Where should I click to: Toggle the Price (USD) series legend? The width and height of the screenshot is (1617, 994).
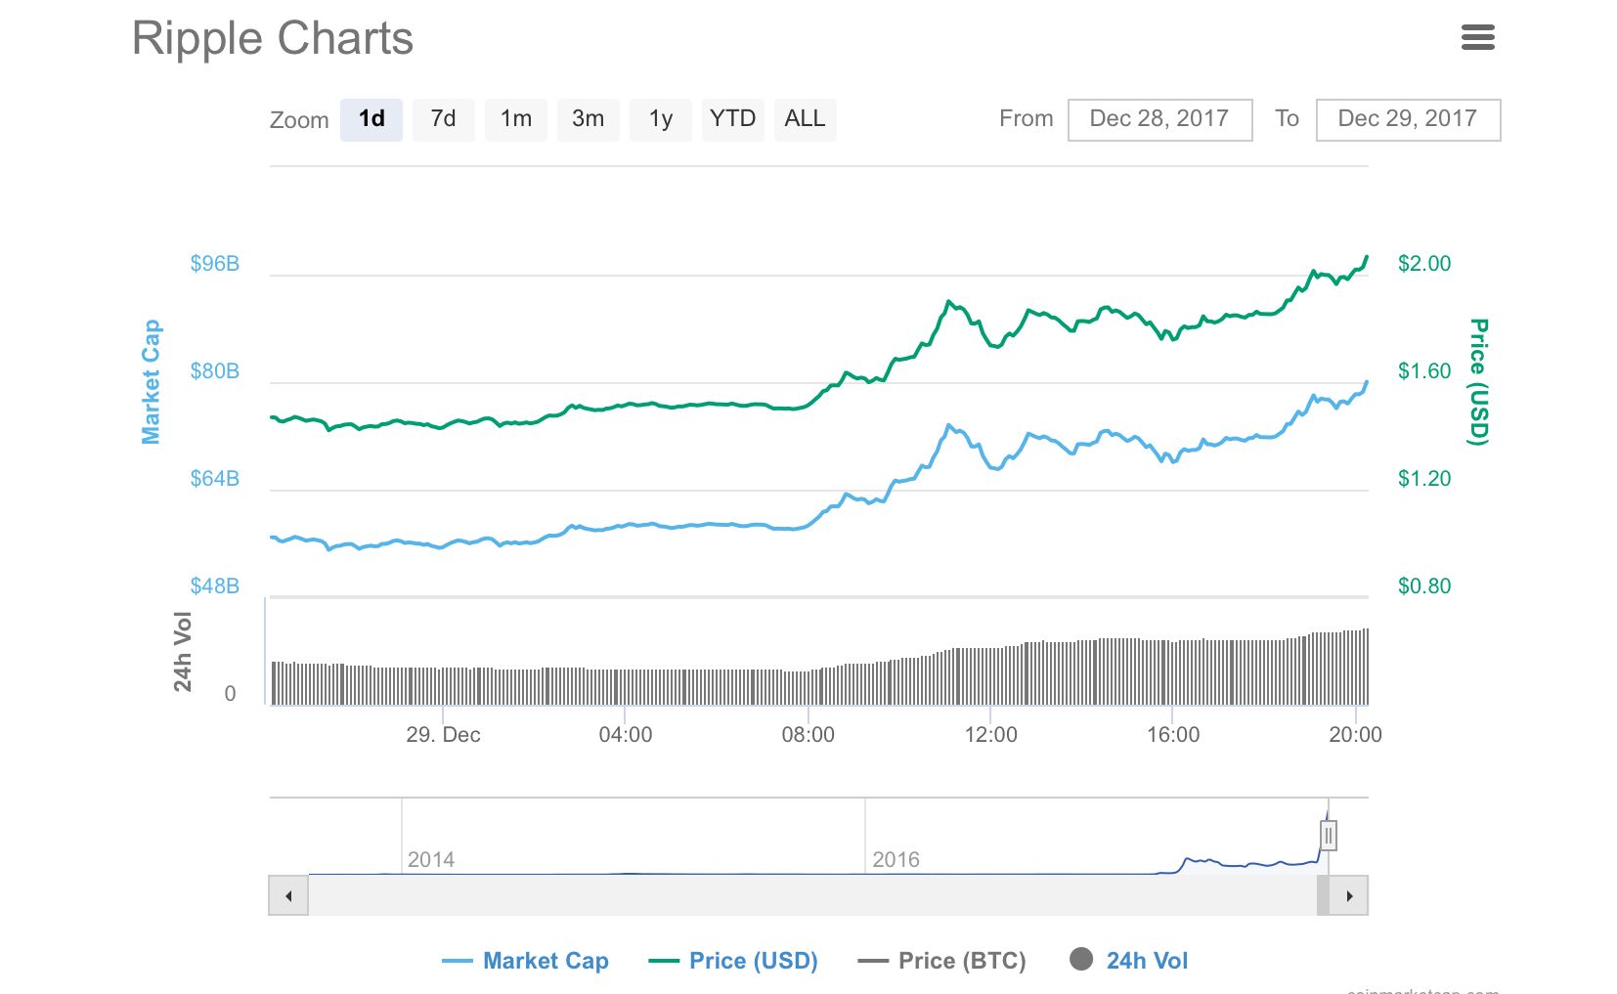733,961
